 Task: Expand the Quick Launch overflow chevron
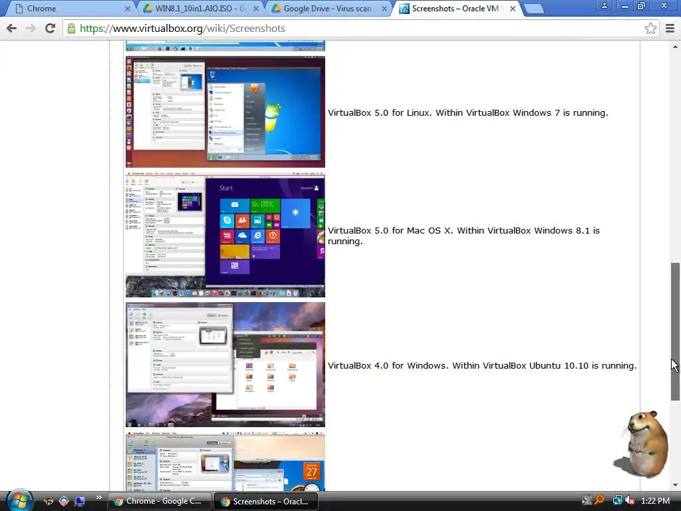pos(98,498)
